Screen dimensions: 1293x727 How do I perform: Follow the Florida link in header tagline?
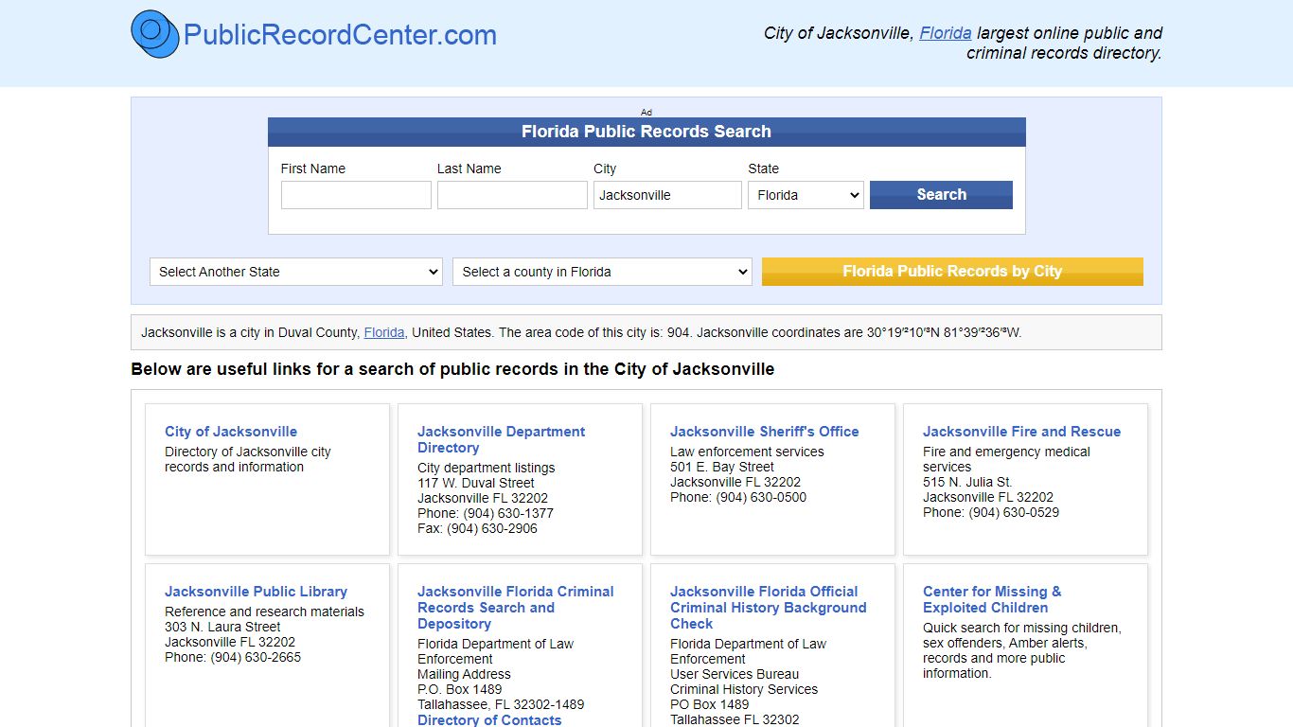pyautogui.click(x=946, y=32)
